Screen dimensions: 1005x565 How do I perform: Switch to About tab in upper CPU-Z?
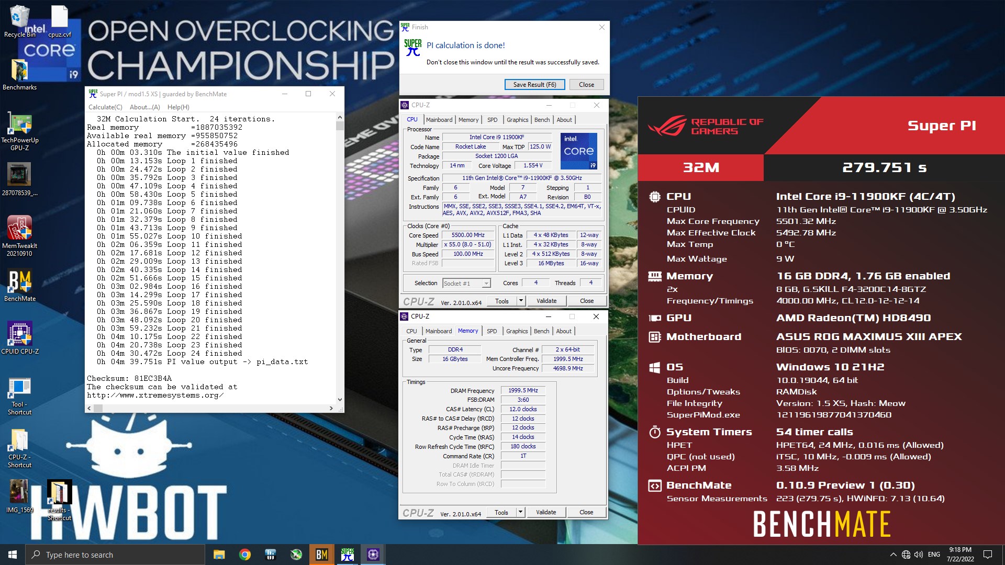pyautogui.click(x=564, y=120)
